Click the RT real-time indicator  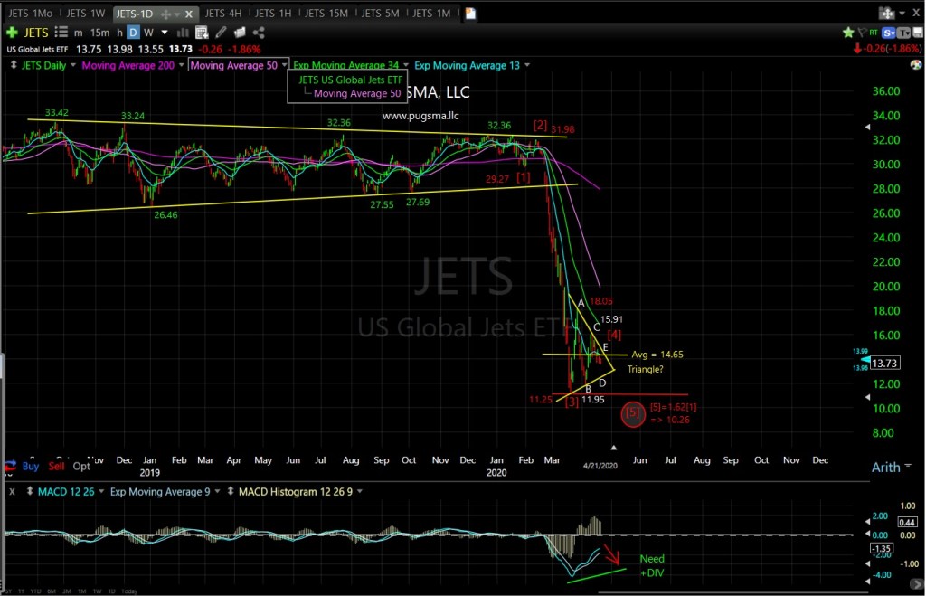(874, 33)
